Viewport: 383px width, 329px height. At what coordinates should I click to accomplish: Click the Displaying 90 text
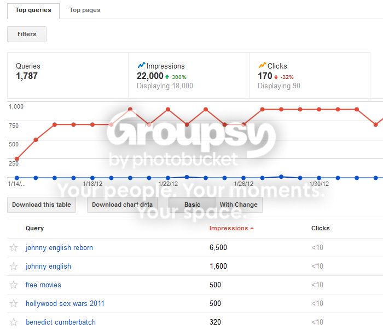click(279, 86)
